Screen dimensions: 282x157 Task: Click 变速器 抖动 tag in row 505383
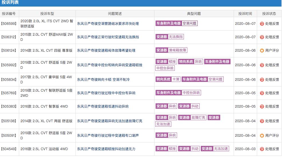tap(189, 106)
